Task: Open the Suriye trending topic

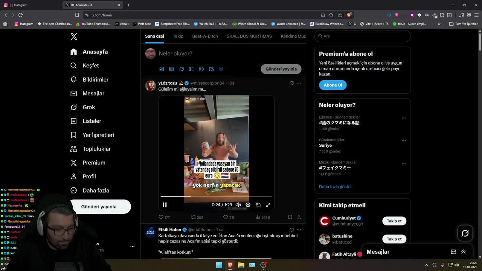Action: pyautogui.click(x=325, y=145)
